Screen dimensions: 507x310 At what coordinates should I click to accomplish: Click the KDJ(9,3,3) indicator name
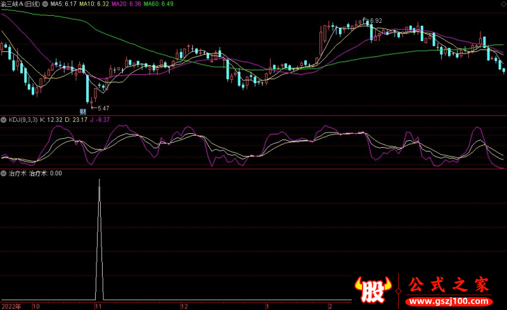22,119
